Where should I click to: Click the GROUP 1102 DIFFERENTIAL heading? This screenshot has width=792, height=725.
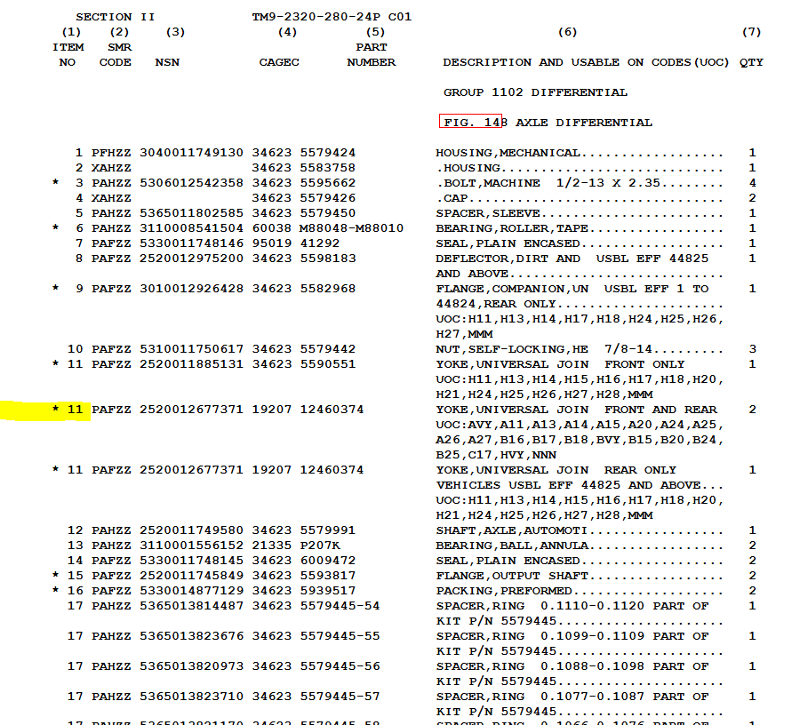point(535,92)
